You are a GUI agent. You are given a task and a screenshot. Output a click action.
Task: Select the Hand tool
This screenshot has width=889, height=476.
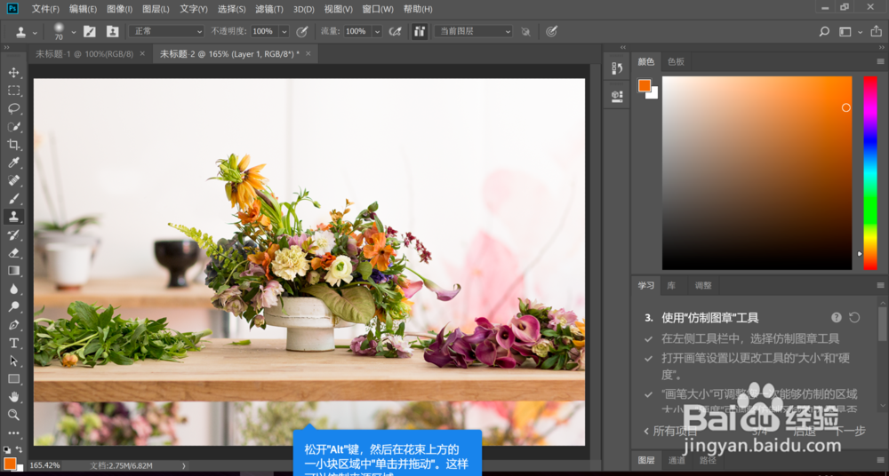coord(14,397)
